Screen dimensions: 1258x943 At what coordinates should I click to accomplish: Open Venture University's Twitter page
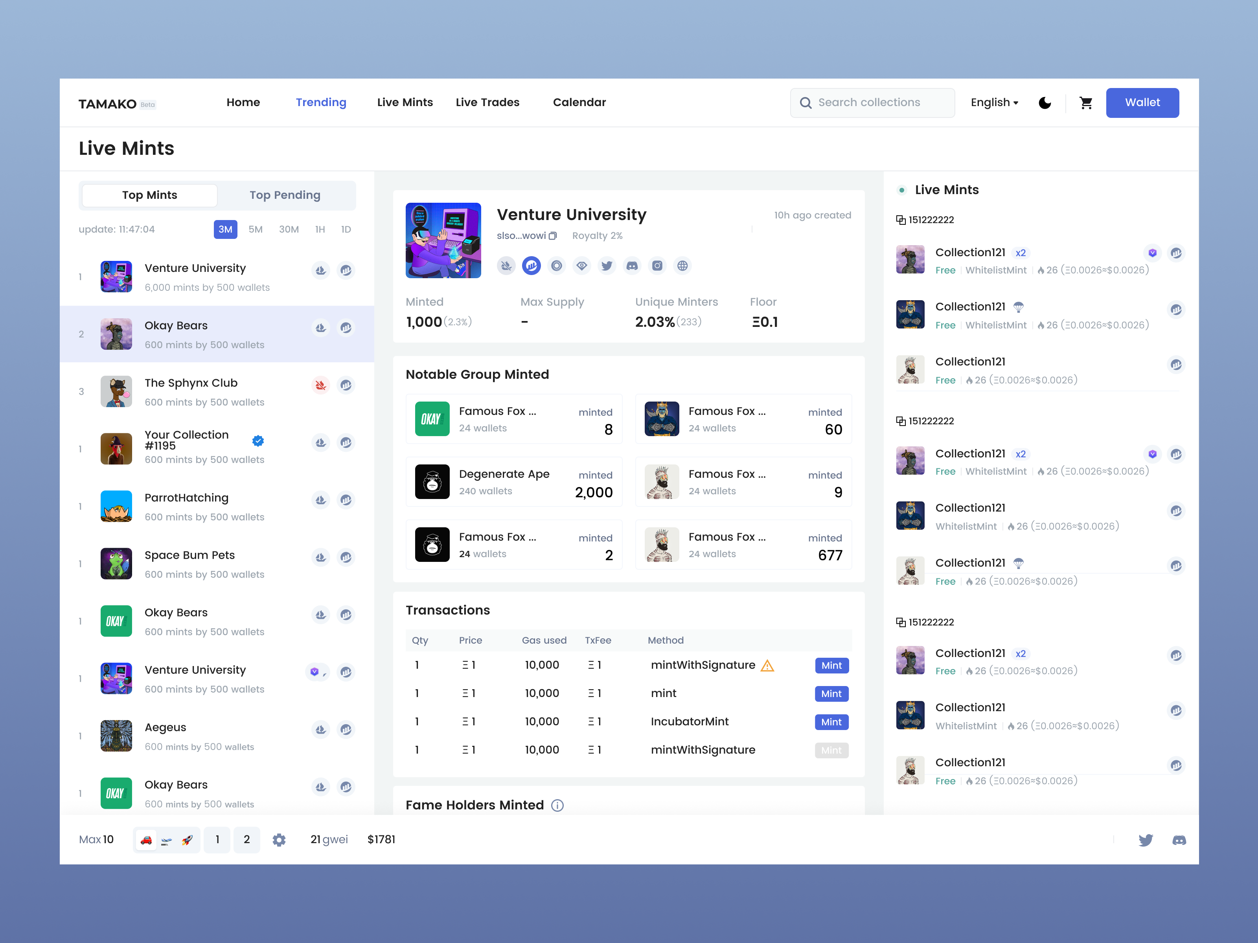(607, 266)
